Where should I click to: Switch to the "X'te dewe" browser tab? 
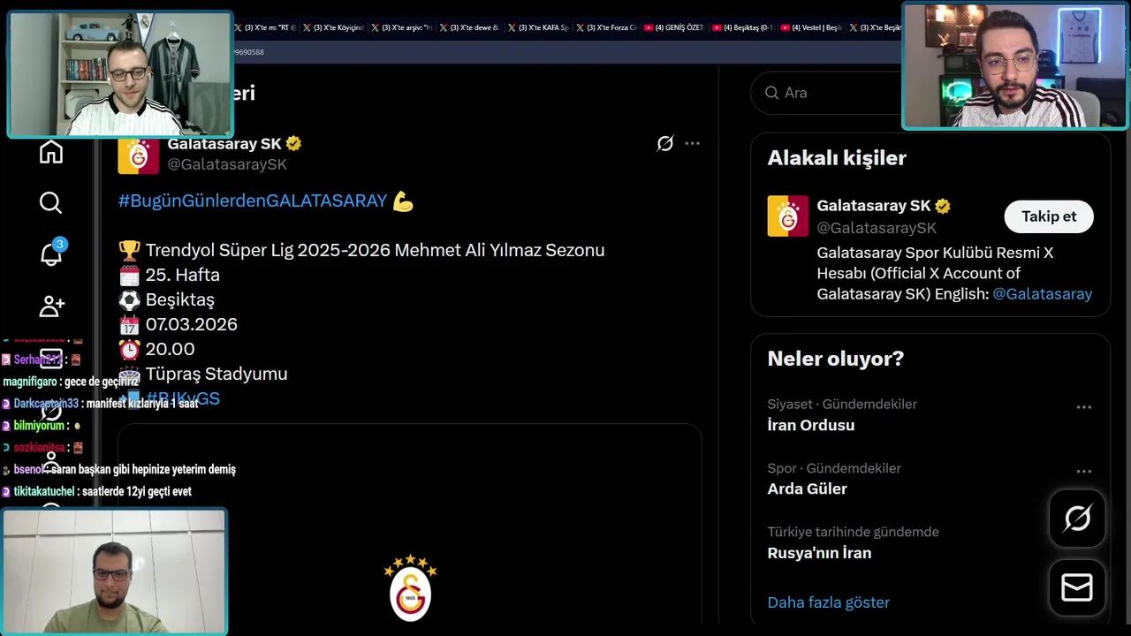click(x=469, y=27)
